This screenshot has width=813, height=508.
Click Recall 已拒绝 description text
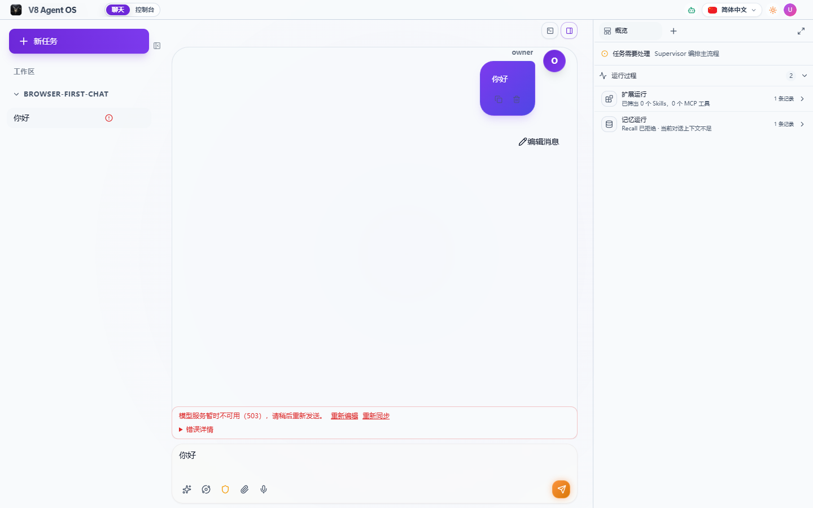coord(666,129)
